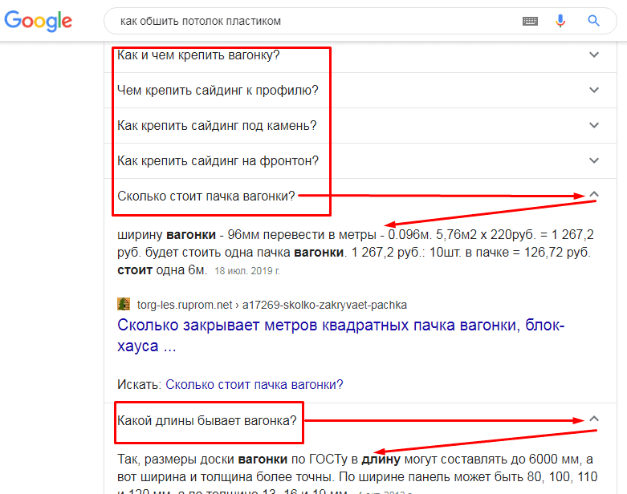Click question "Как крепить сайдинг под камень?"

pyautogui.click(x=217, y=126)
